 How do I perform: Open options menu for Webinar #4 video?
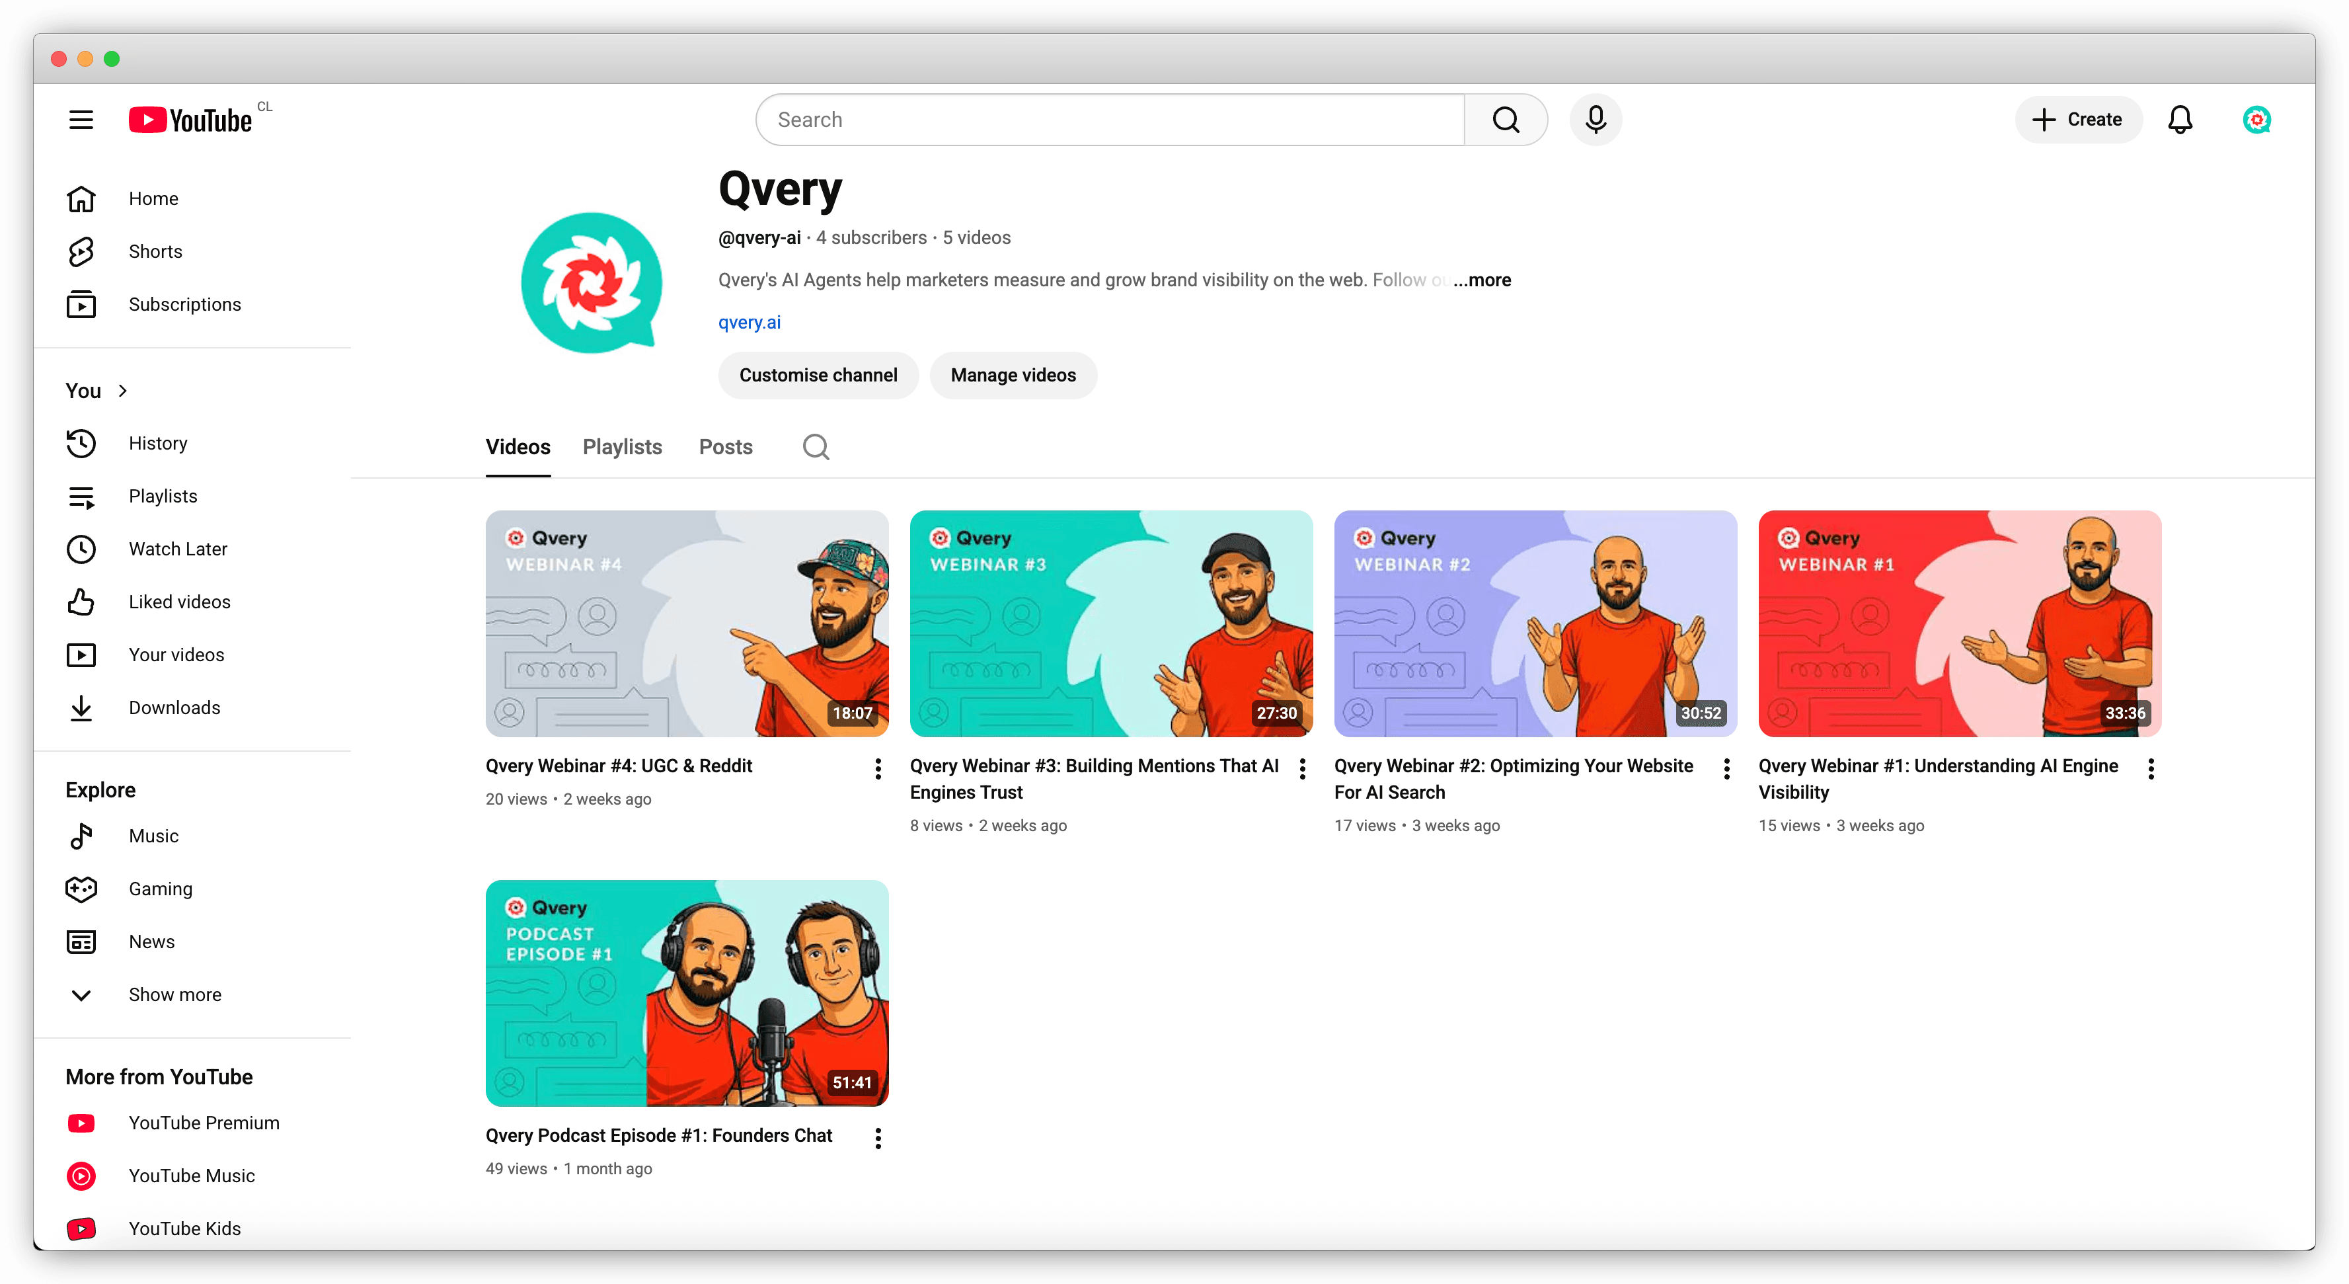coord(878,769)
